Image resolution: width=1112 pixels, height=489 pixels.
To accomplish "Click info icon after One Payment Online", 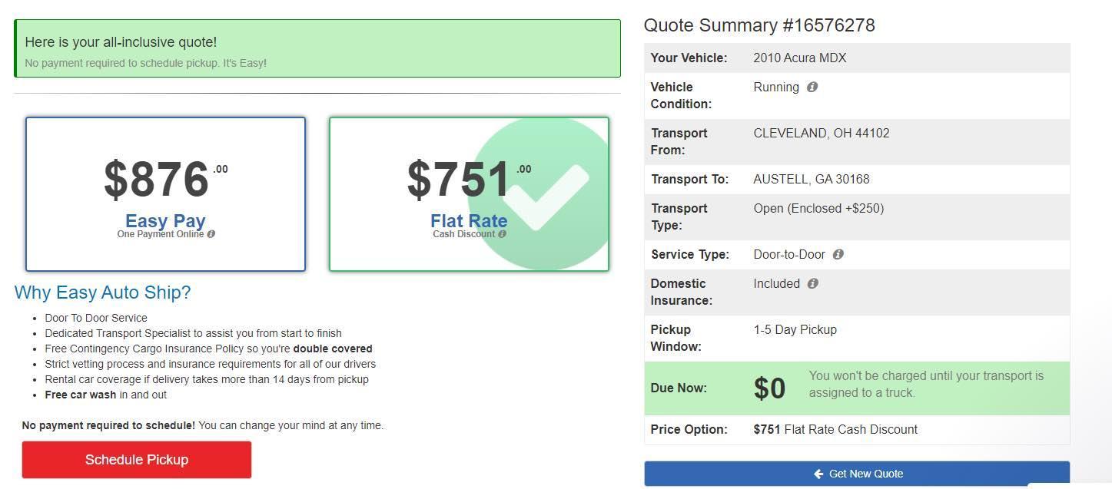I will [x=211, y=234].
